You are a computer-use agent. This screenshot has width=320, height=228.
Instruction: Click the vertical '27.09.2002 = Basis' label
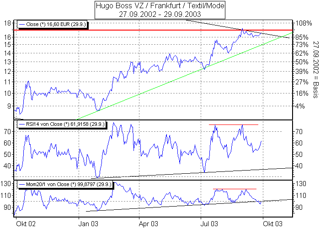[316, 70]
